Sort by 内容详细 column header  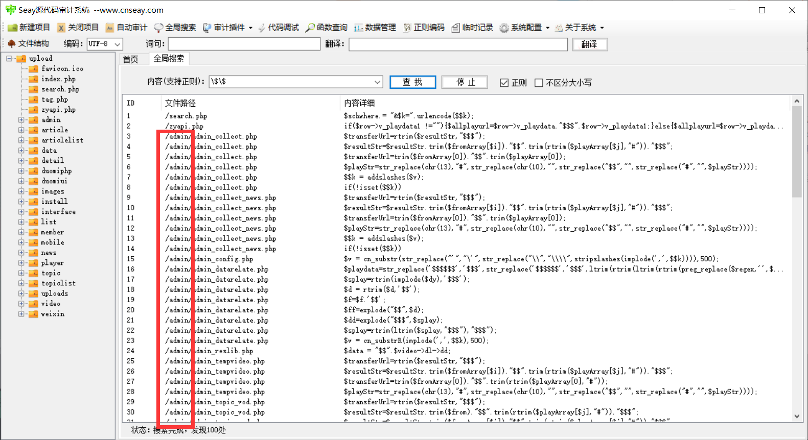click(x=565, y=103)
